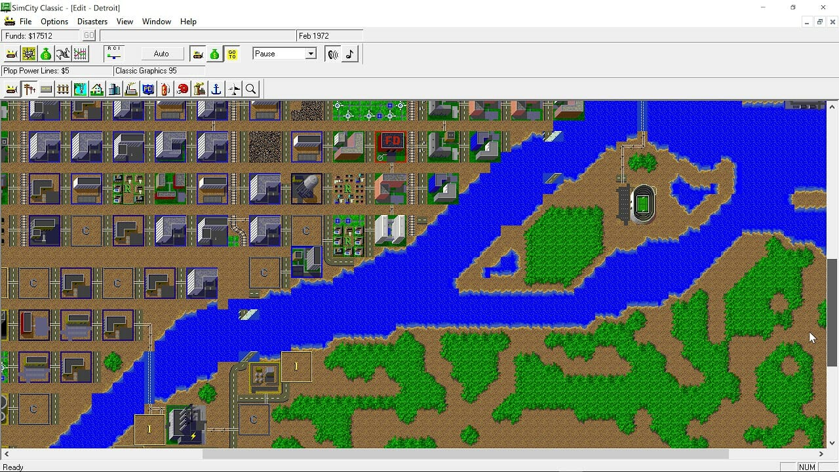Toggle sound effects with the ear icon
Screen dimensions: 839x472
tap(333, 54)
